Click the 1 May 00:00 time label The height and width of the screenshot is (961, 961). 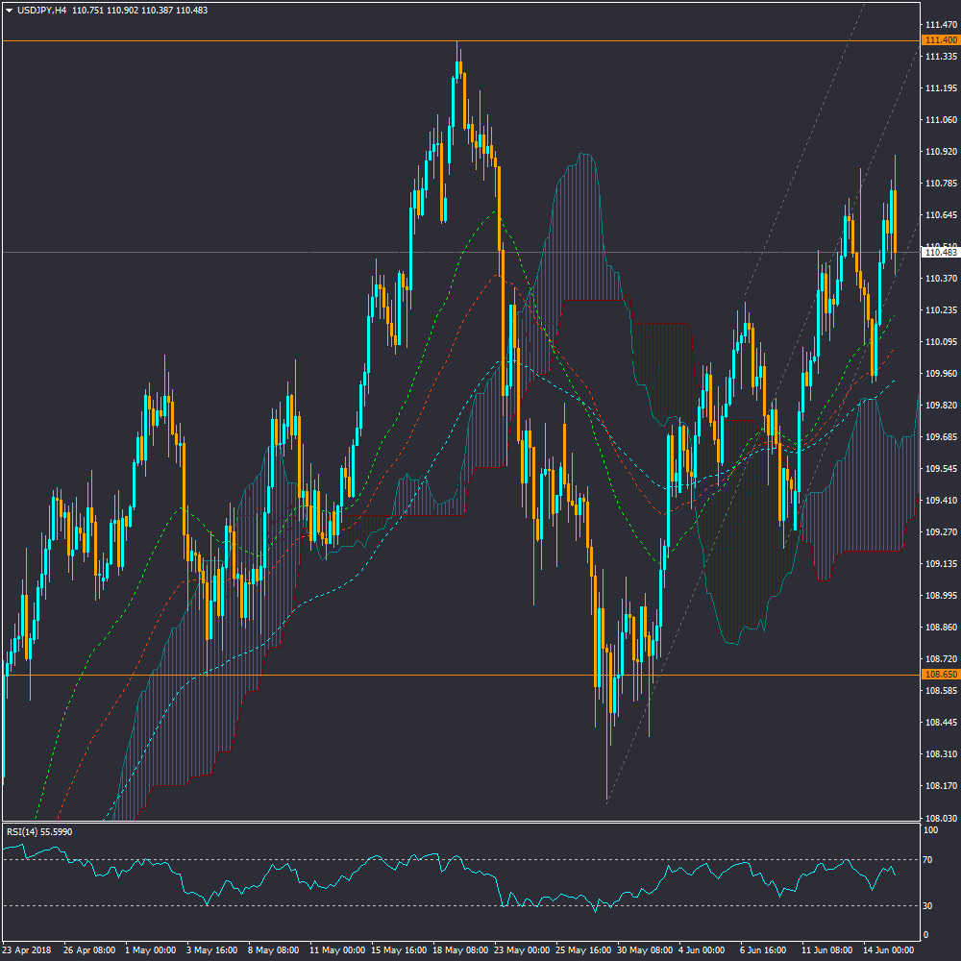151,949
